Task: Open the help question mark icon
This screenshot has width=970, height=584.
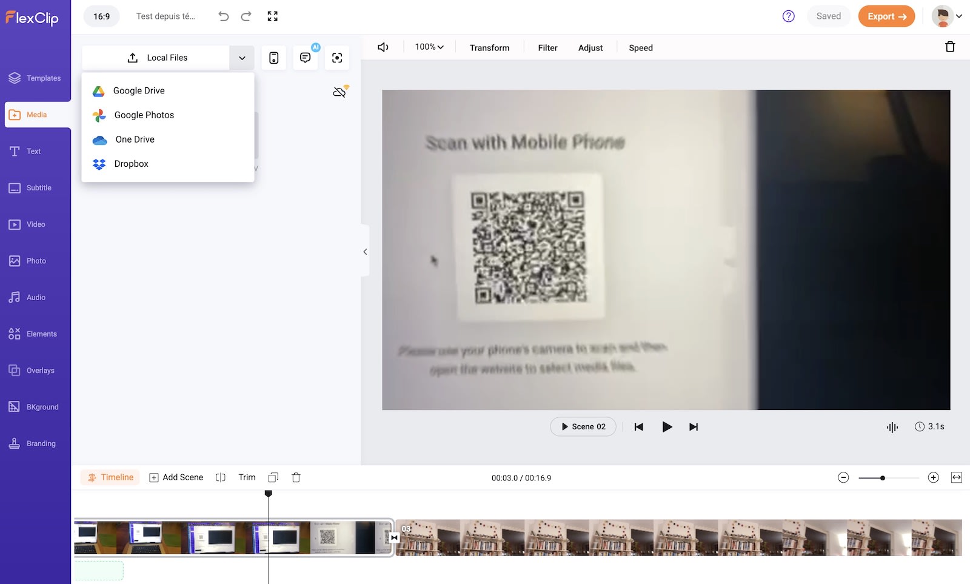Action: tap(788, 16)
